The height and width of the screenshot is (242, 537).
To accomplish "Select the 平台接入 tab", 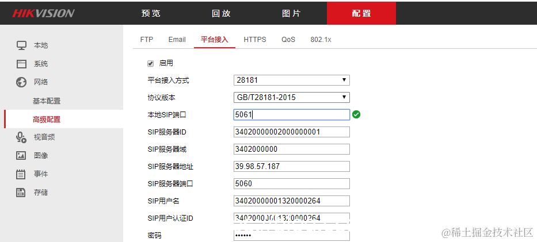I will (214, 40).
